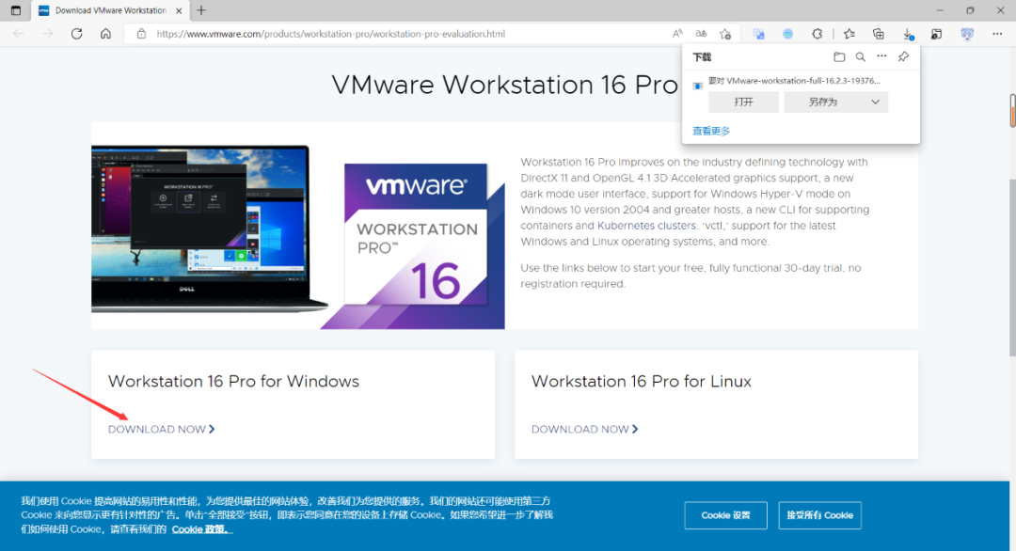
Task: Download Workstation 16 Pro for Windows
Action: tap(162, 430)
